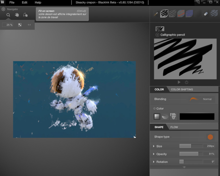
Task: Click the Calligraphic pencil brush name
Action: pyautogui.click(x=173, y=35)
